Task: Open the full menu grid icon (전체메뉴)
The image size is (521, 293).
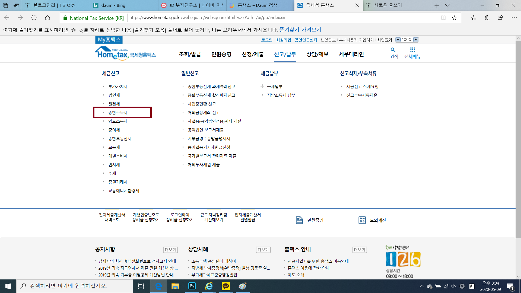Action: tap(412, 50)
